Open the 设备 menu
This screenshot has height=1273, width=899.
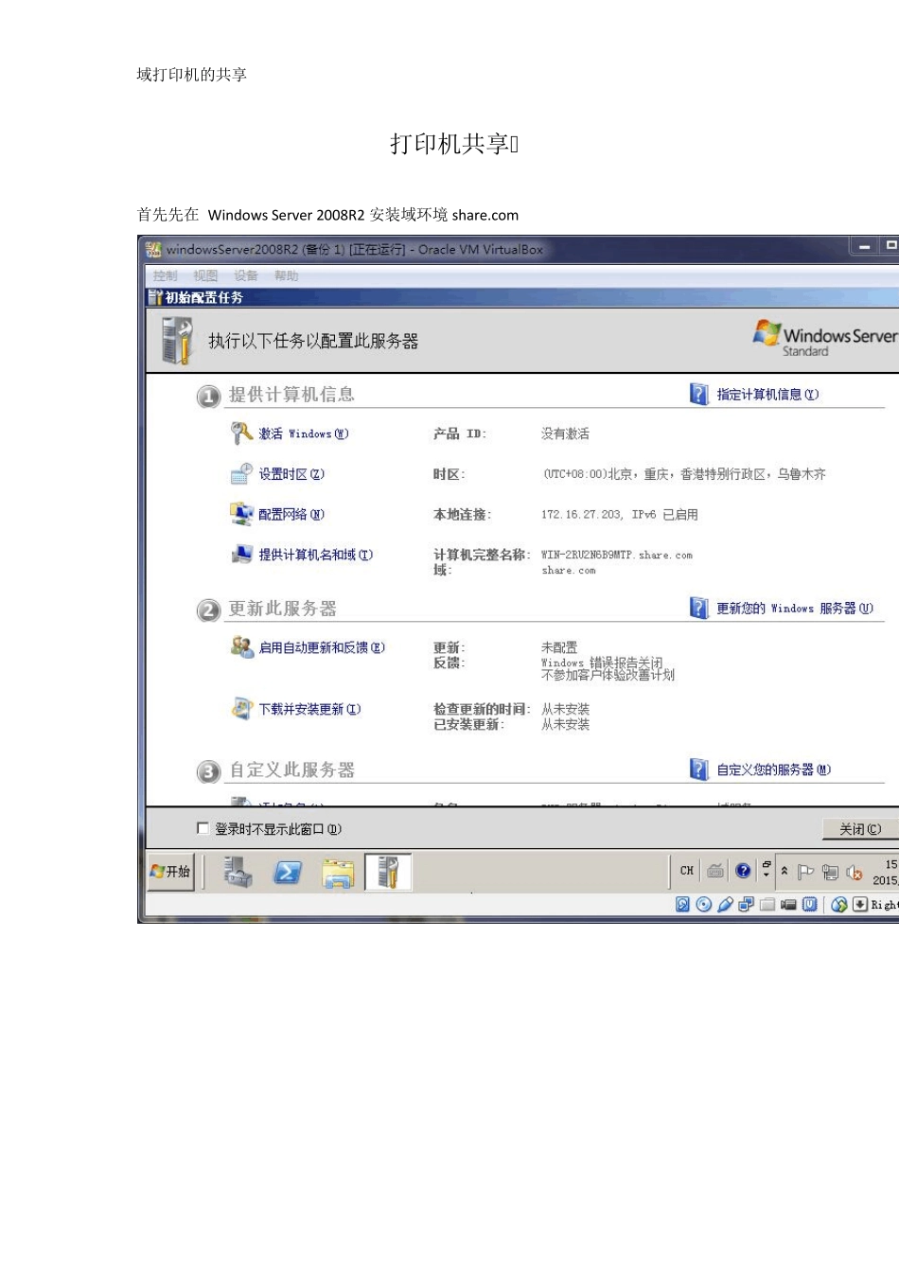[x=246, y=275]
